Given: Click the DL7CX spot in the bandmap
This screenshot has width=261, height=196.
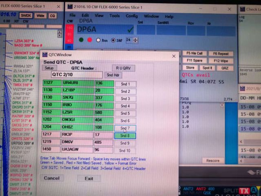Looking at the screenshot, I should (x=24, y=76).
